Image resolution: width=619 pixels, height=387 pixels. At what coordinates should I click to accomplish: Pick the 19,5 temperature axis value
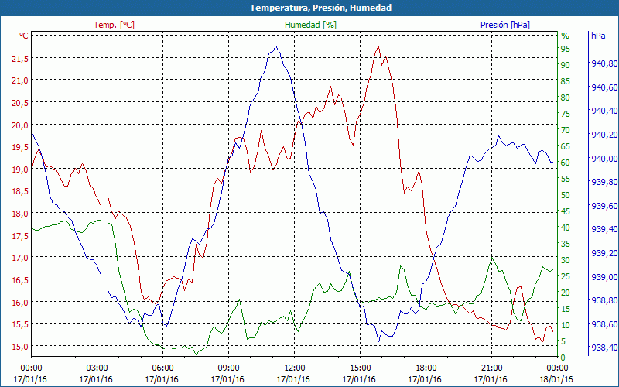[20, 147]
